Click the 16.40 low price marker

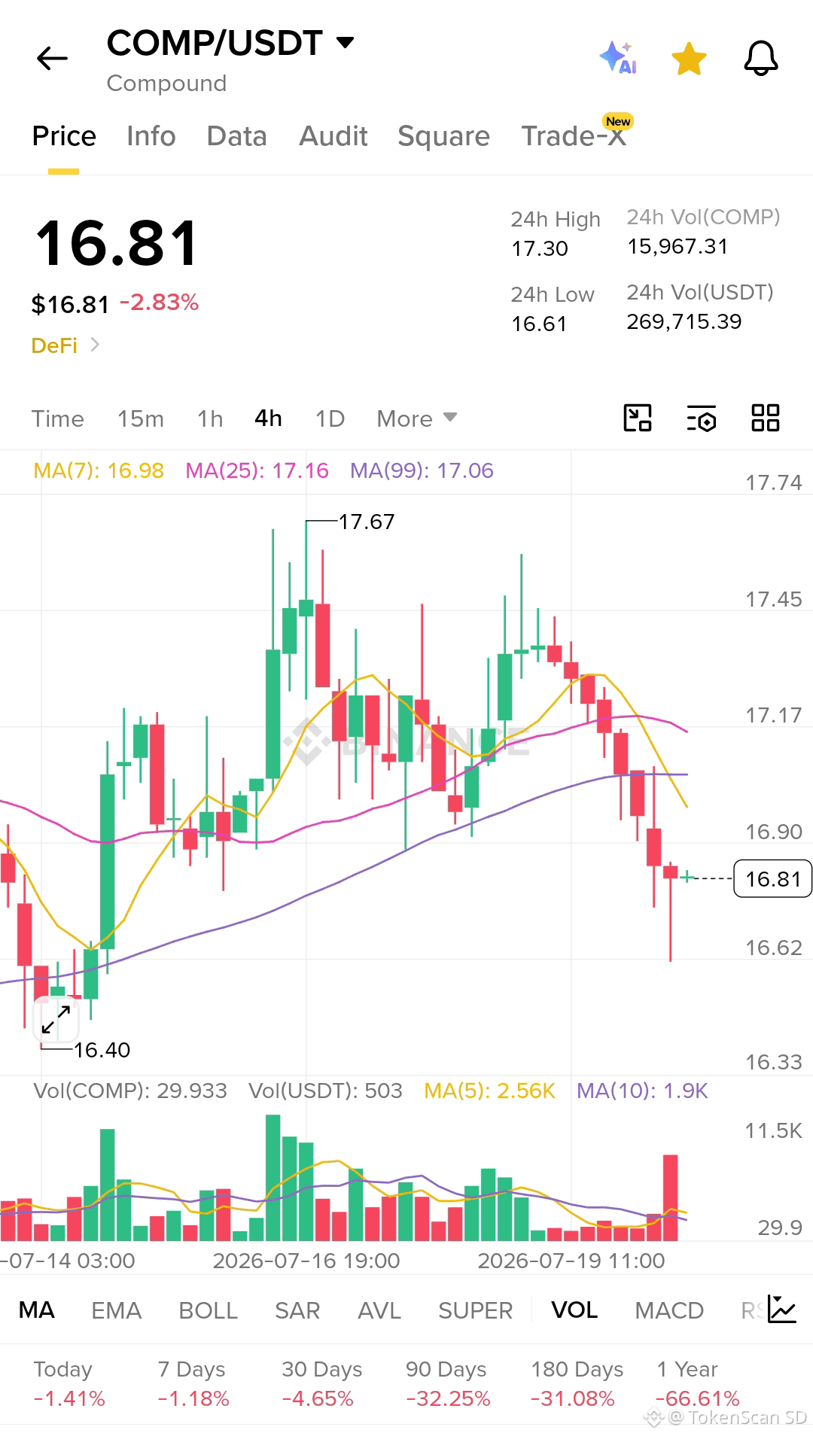(102, 1050)
